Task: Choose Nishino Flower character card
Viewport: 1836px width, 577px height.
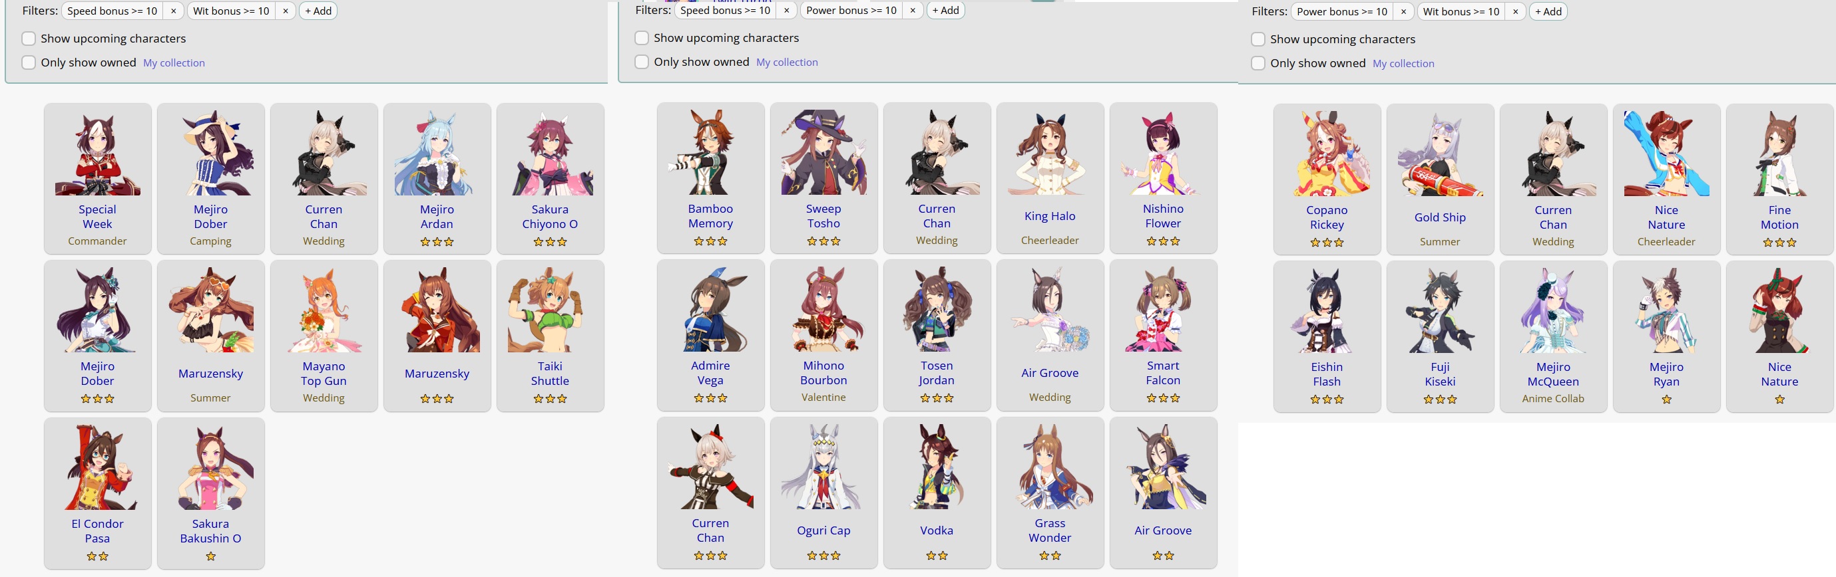Action: [x=1163, y=178]
